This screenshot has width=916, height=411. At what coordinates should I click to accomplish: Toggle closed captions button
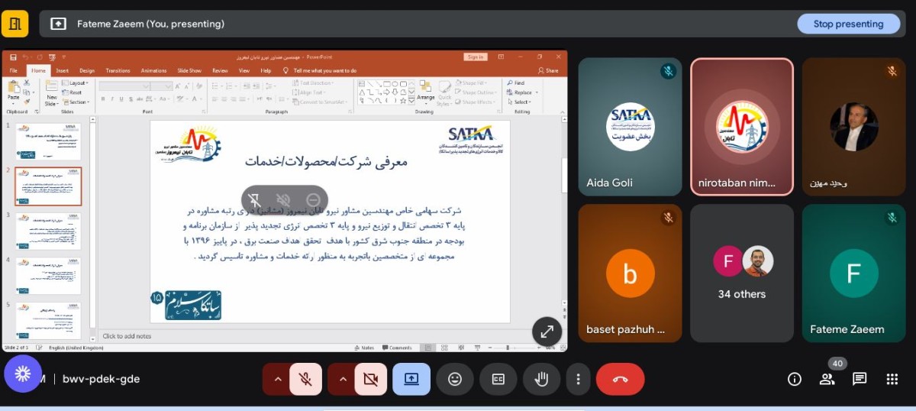(498, 379)
